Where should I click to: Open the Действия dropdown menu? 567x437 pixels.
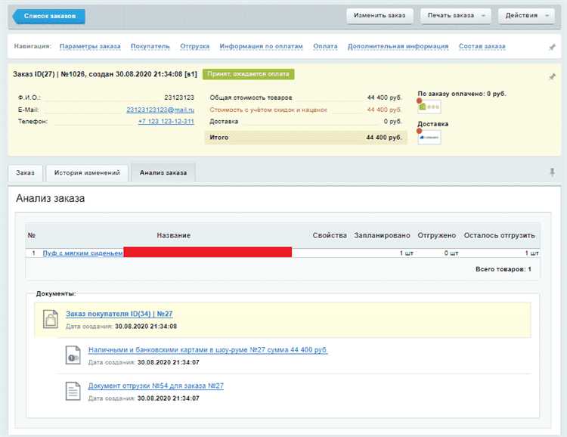526,16
